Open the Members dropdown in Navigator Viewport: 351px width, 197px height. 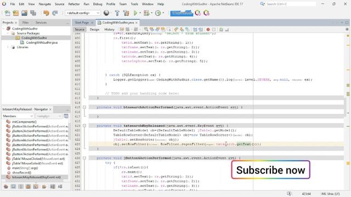coord(18,116)
